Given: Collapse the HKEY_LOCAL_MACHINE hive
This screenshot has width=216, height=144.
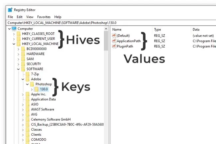Looking at the screenshot, I should pos(14,44).
